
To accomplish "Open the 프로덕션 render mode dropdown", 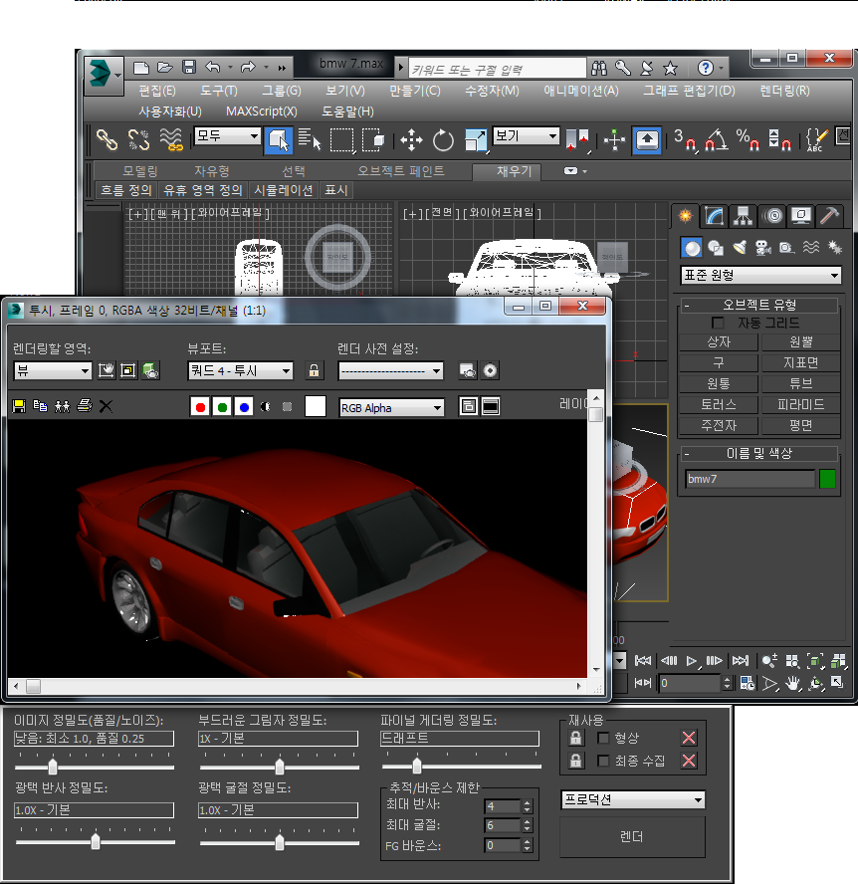I will tap(633, 800).
